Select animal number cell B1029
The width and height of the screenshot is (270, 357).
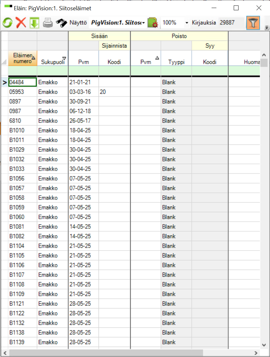[22, 149]
